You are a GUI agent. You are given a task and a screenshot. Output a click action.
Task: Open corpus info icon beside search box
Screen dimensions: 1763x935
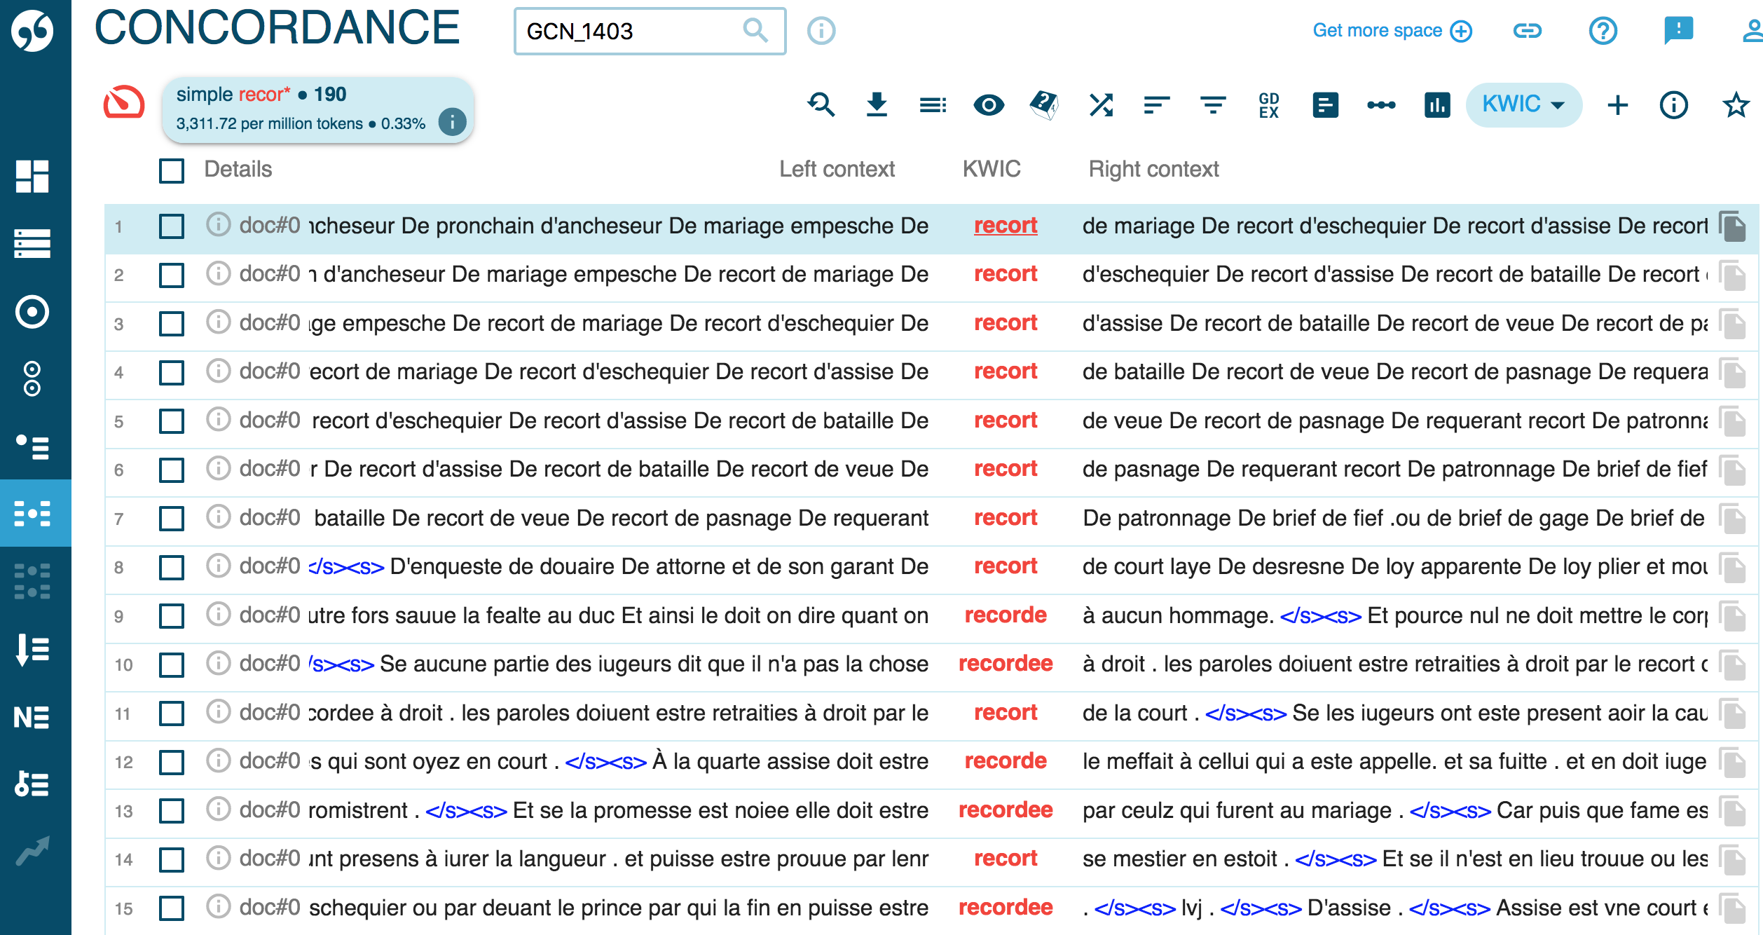[x=821, y=31]
